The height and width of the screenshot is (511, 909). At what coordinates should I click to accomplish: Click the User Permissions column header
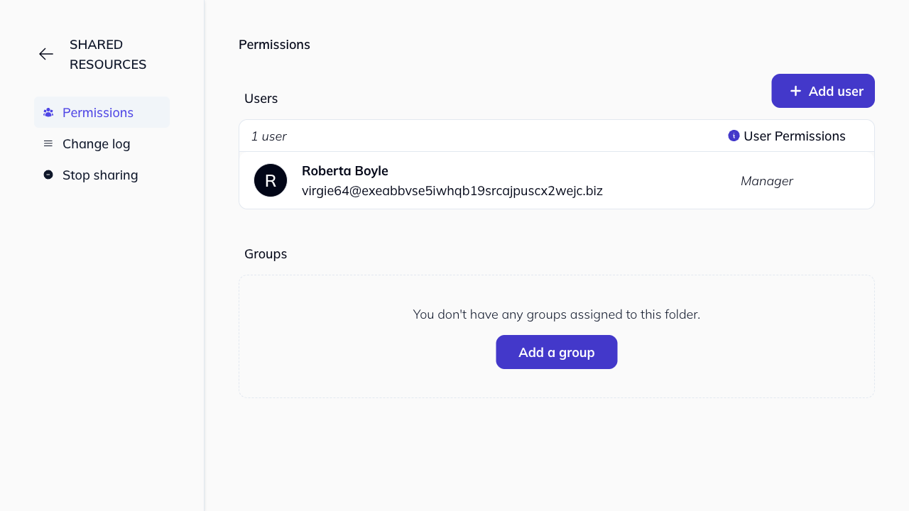pyautogui.click(x=795, y=136)
